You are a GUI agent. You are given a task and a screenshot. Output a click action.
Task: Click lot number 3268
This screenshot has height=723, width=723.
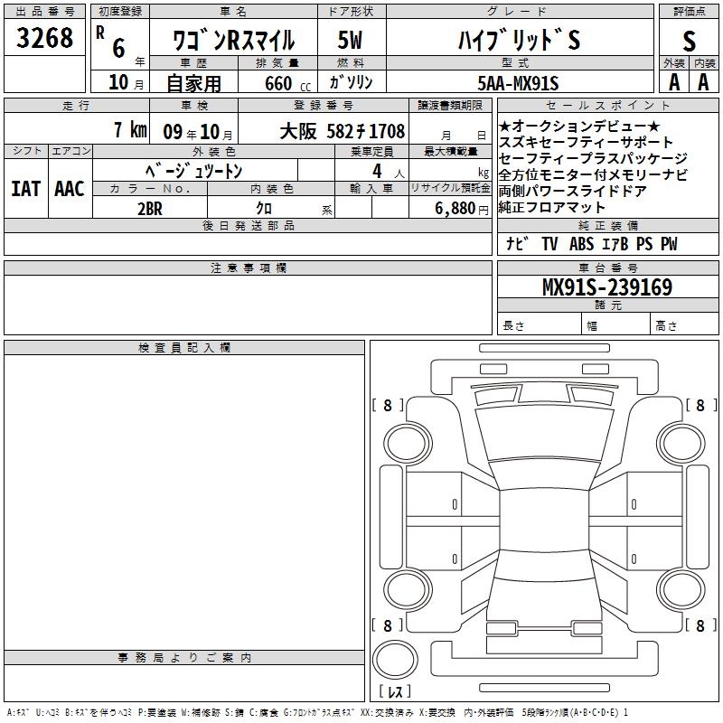pyautogui.click(x=44, y=38)
